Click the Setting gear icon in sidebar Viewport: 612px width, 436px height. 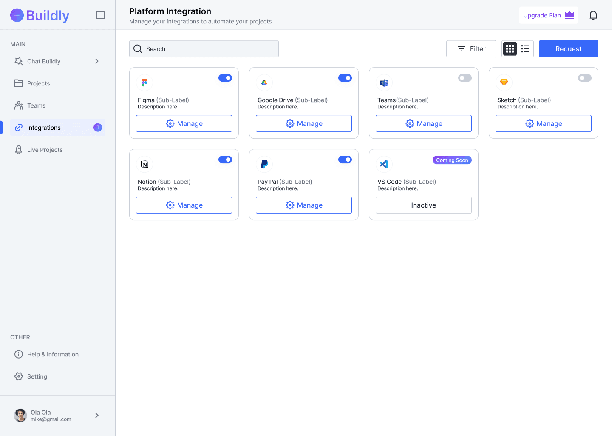[x=19, y=376]
